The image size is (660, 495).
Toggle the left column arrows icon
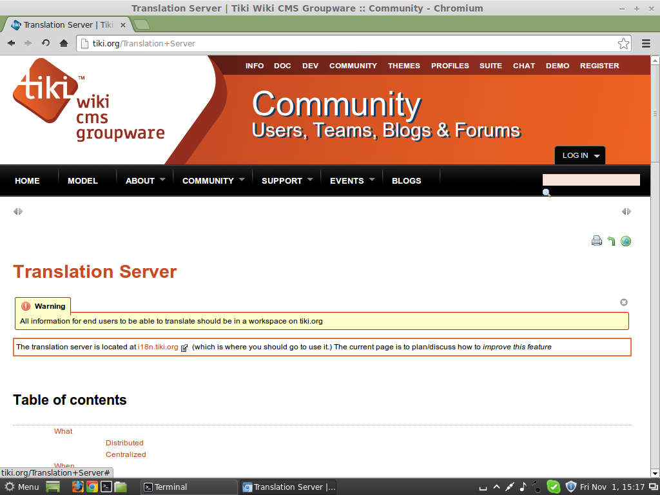pyautogui.click(x=17, y=211)
